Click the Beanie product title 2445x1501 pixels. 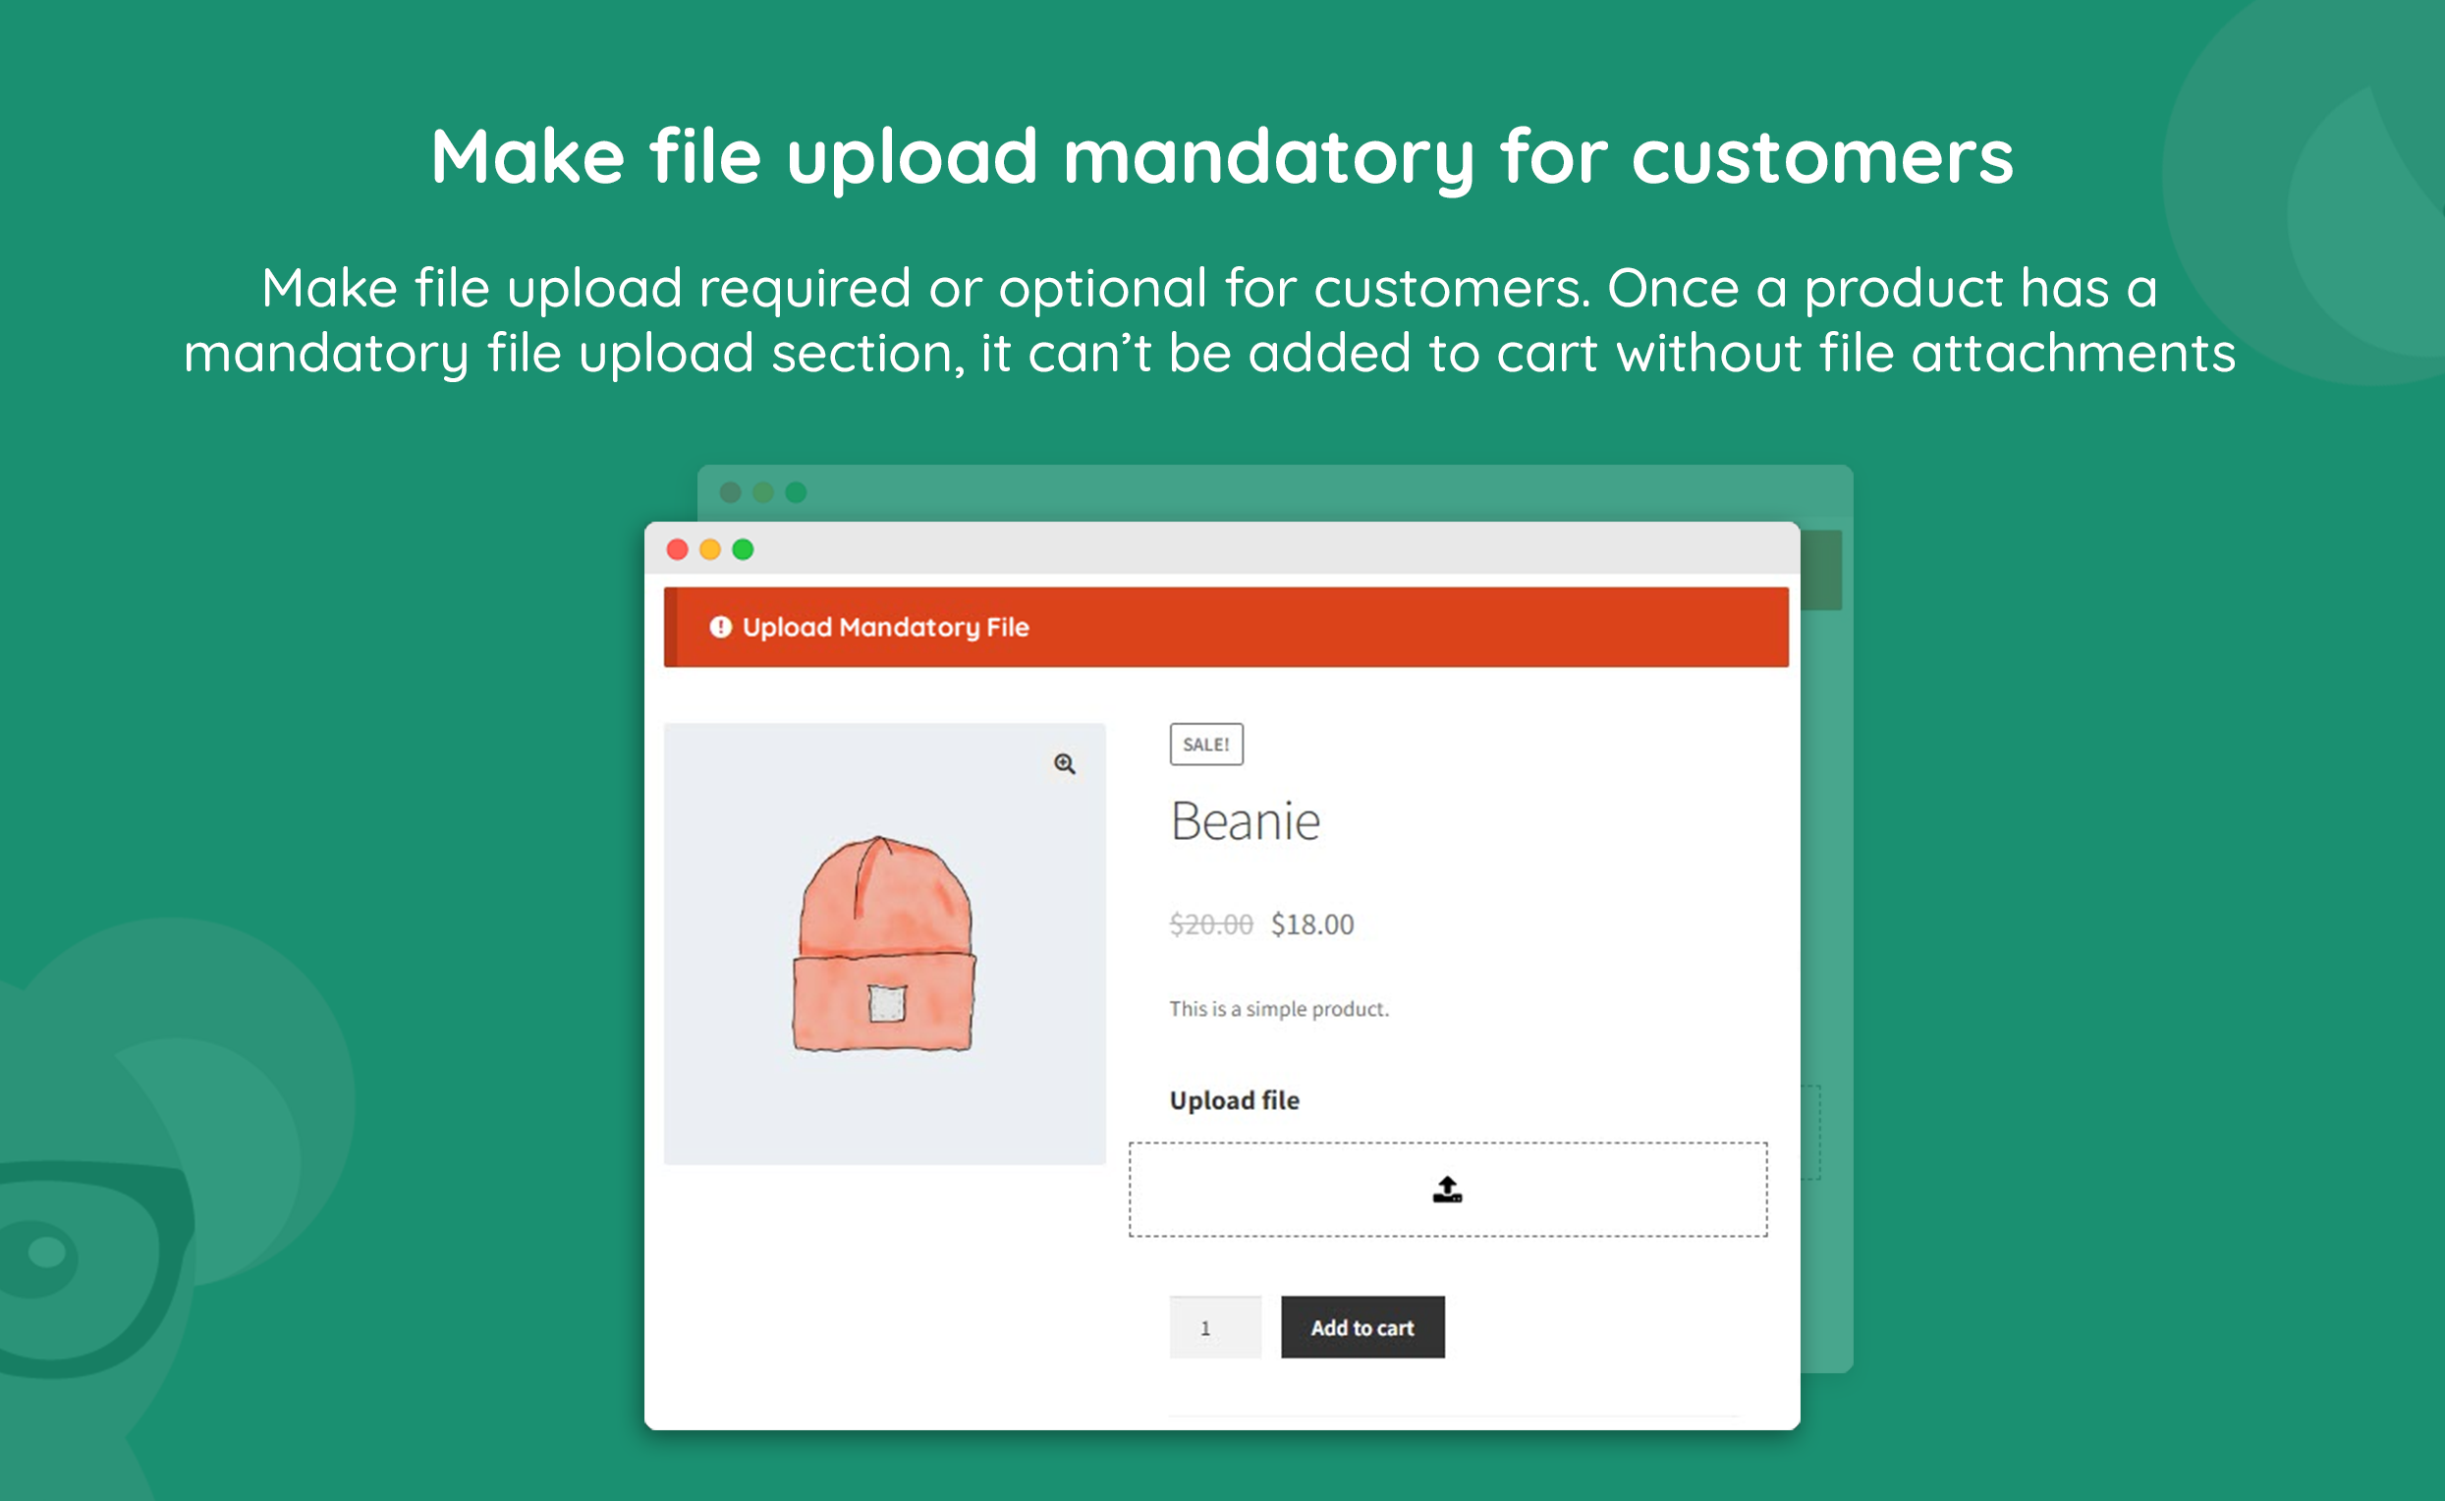(x=1245, y=821)
